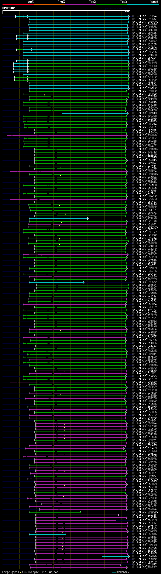Viewport: 161px width, 574px height.
Task: Select the UniRef100_A6RGR4 label
Action: (x=144, y=509)
